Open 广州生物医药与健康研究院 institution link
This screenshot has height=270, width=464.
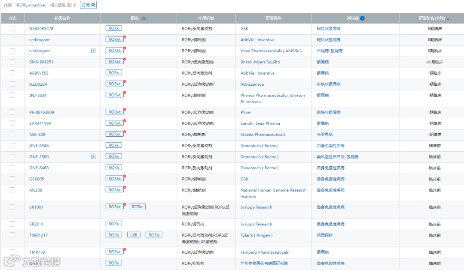(264, 263)
